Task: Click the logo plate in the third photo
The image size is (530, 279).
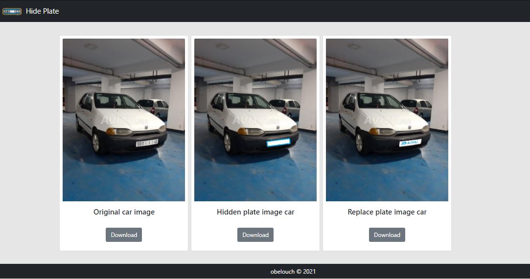Action: (410, 143)
